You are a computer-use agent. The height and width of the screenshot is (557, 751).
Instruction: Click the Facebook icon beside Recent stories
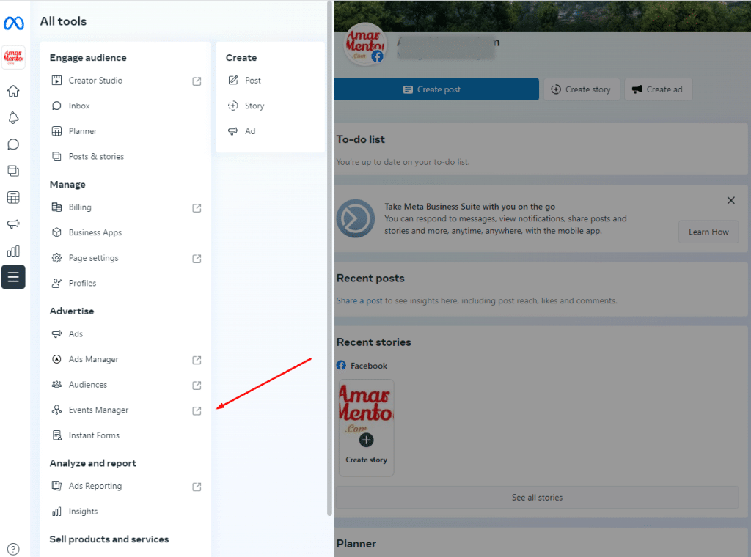coord(342,366)
